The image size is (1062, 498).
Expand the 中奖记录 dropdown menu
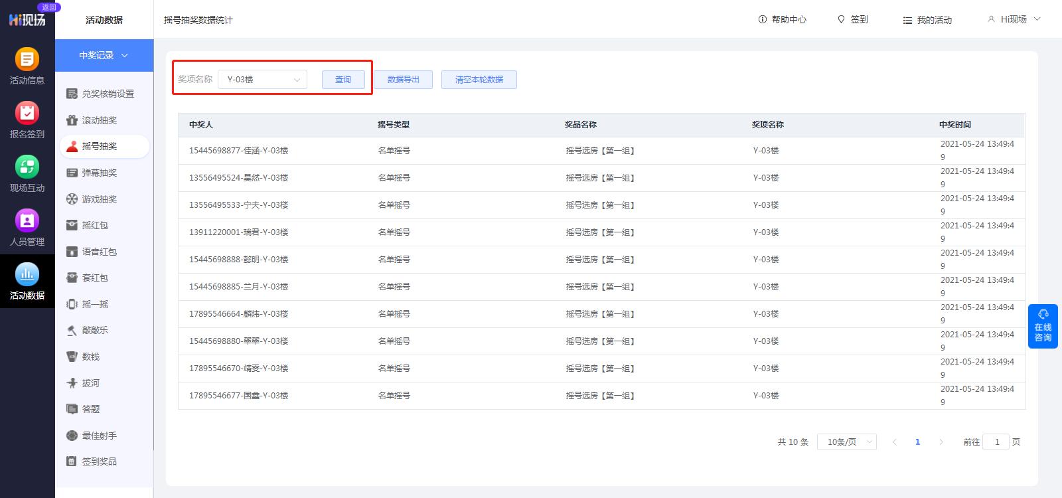pyautogui.click(x=104, y=56)
